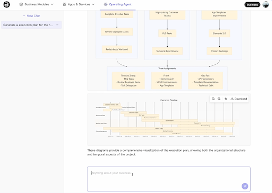This screenshot has width=272, height=193.
Task: Click the Execution Timeline title
Action: click(169, 100)
